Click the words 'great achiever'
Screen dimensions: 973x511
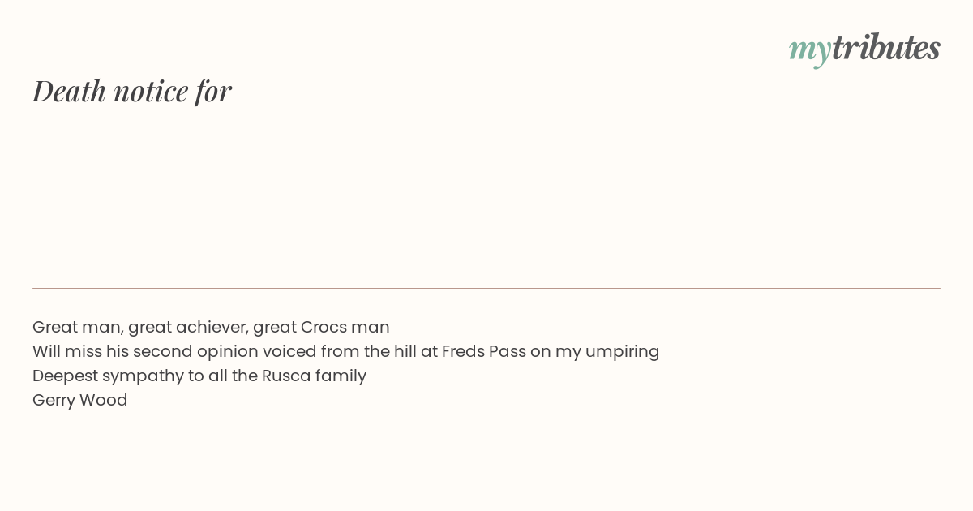[x=187, y=327]
